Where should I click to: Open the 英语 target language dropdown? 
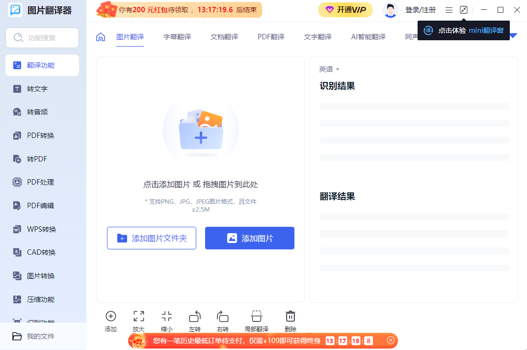click(x=330, y=69)
